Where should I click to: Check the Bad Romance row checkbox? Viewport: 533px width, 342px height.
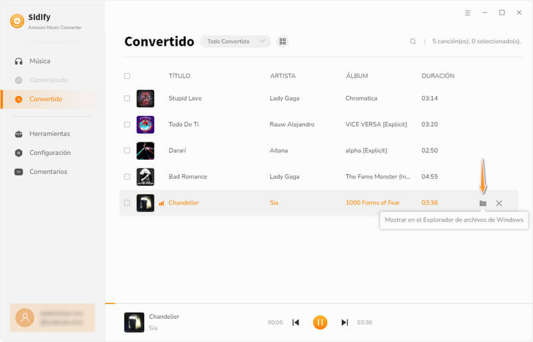click(127, 177)
